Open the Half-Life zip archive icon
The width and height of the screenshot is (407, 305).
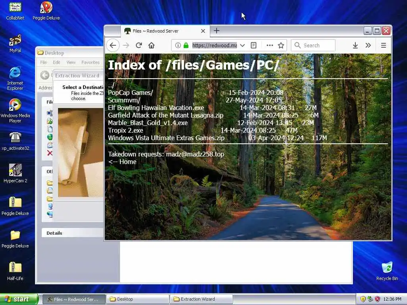15,271
